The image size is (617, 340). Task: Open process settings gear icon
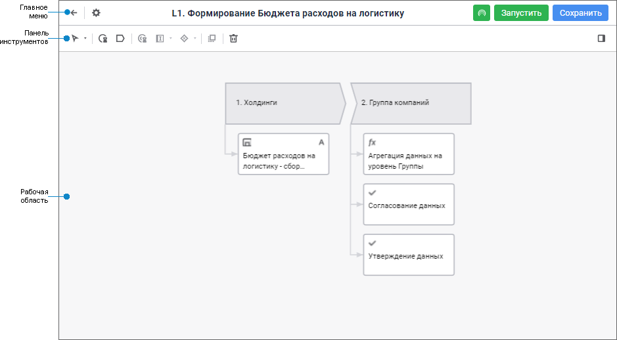click(96, 13)
